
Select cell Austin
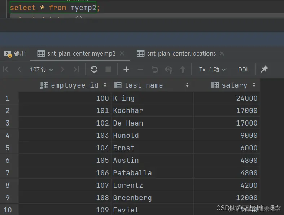click(x=152, y=160)
